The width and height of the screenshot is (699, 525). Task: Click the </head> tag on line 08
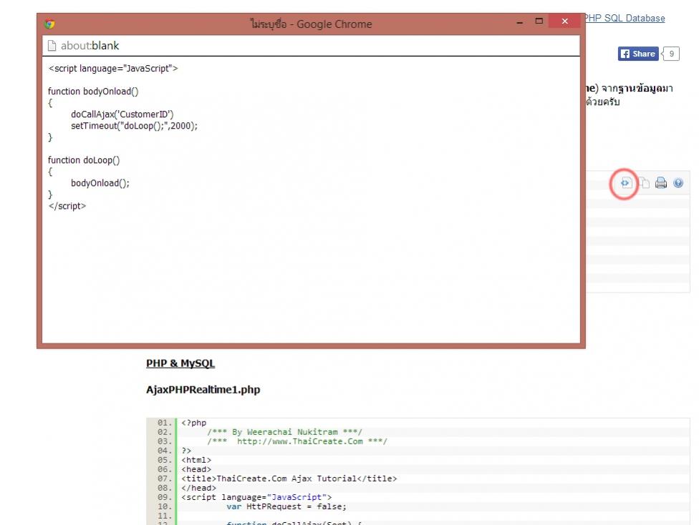click(x=199, y=488)
